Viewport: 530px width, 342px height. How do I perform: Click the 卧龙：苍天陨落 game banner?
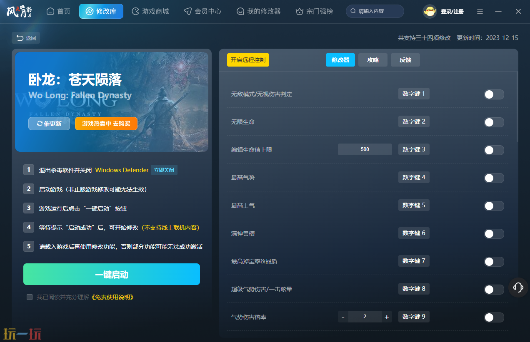point(112,102)
